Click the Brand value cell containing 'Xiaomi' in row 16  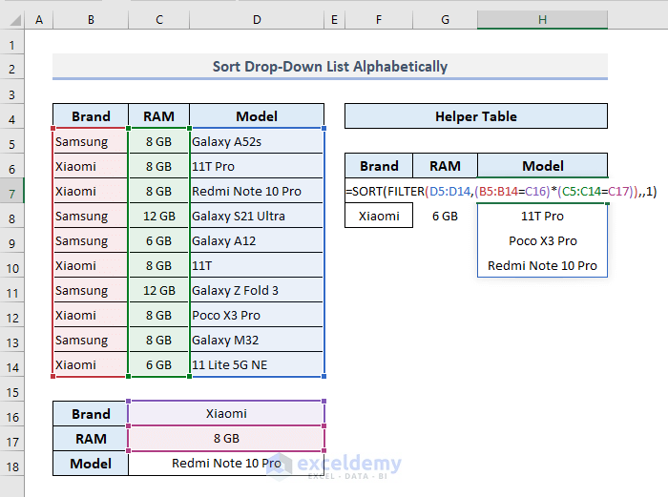pyautogui.click(x=226, y=414)
